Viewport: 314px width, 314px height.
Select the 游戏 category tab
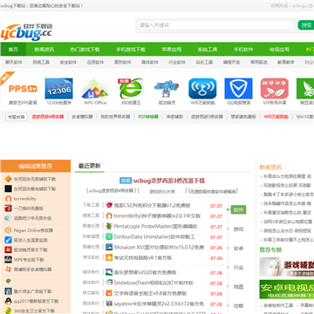(238, 229)
